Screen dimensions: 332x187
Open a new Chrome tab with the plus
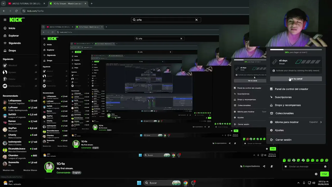click(x=92, y=4)
